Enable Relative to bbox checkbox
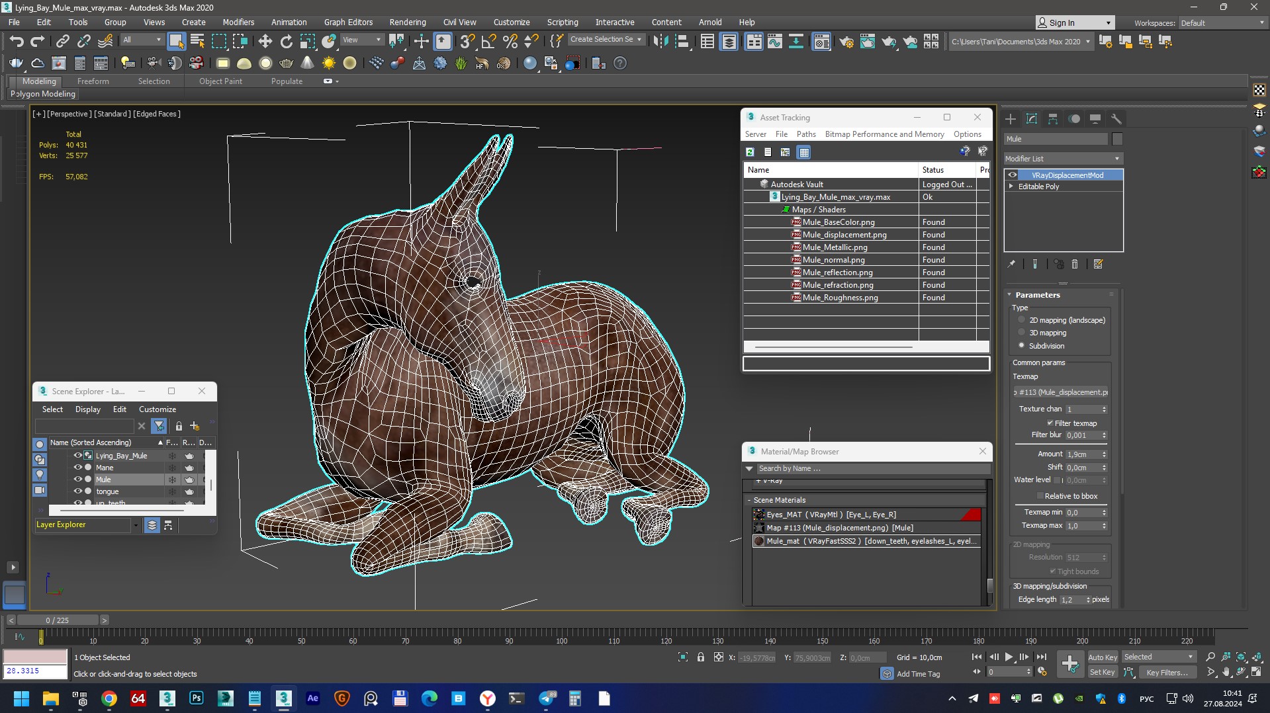Screen dimensions: 1270x713 tap(1040, 496)
